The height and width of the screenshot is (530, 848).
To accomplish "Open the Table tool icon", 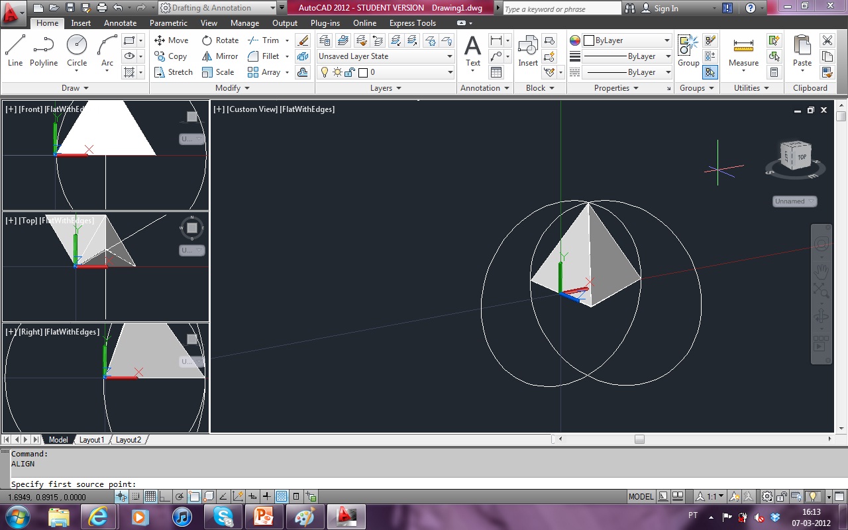I will tap(496, 72).
